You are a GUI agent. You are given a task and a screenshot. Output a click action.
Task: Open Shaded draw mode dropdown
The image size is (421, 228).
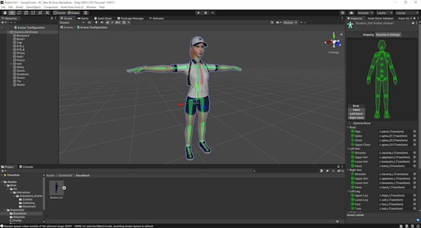click(72, 22)
